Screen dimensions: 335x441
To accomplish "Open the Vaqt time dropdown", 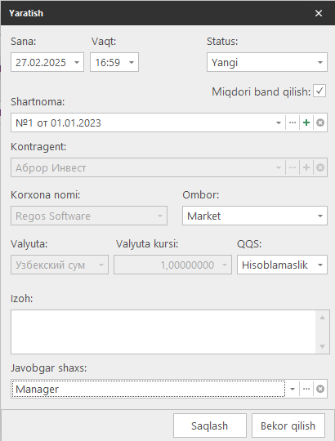I will 132,62.
